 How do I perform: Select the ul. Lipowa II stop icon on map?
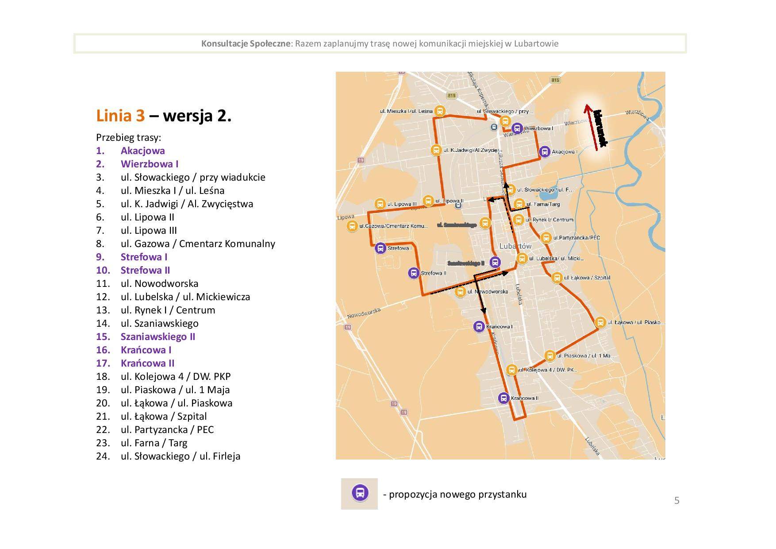[428, 201]
